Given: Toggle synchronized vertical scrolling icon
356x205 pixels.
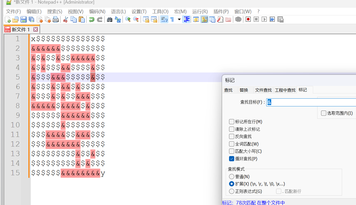Looking at the screenshot, I should 146,19.
